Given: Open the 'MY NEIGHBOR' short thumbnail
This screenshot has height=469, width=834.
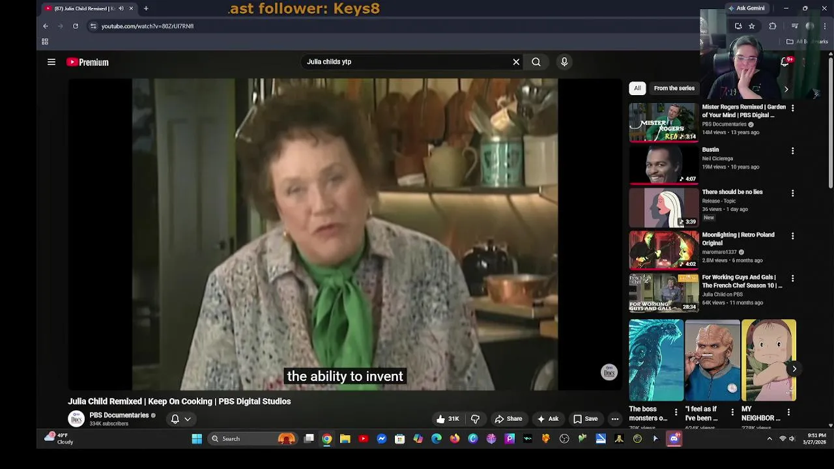Looking at the screenshot, I should (x=769, y=360).
